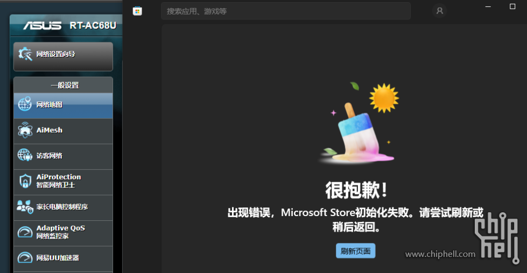The image size is (527, 273).
Task: Focus the 搜索应用、游戏等 search box
Action: (285, 11)
